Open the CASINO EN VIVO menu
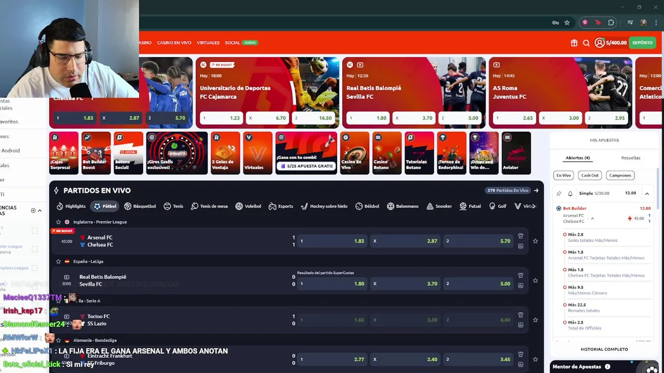This screenshot has height=373, width=664. [x=174, y=42]
